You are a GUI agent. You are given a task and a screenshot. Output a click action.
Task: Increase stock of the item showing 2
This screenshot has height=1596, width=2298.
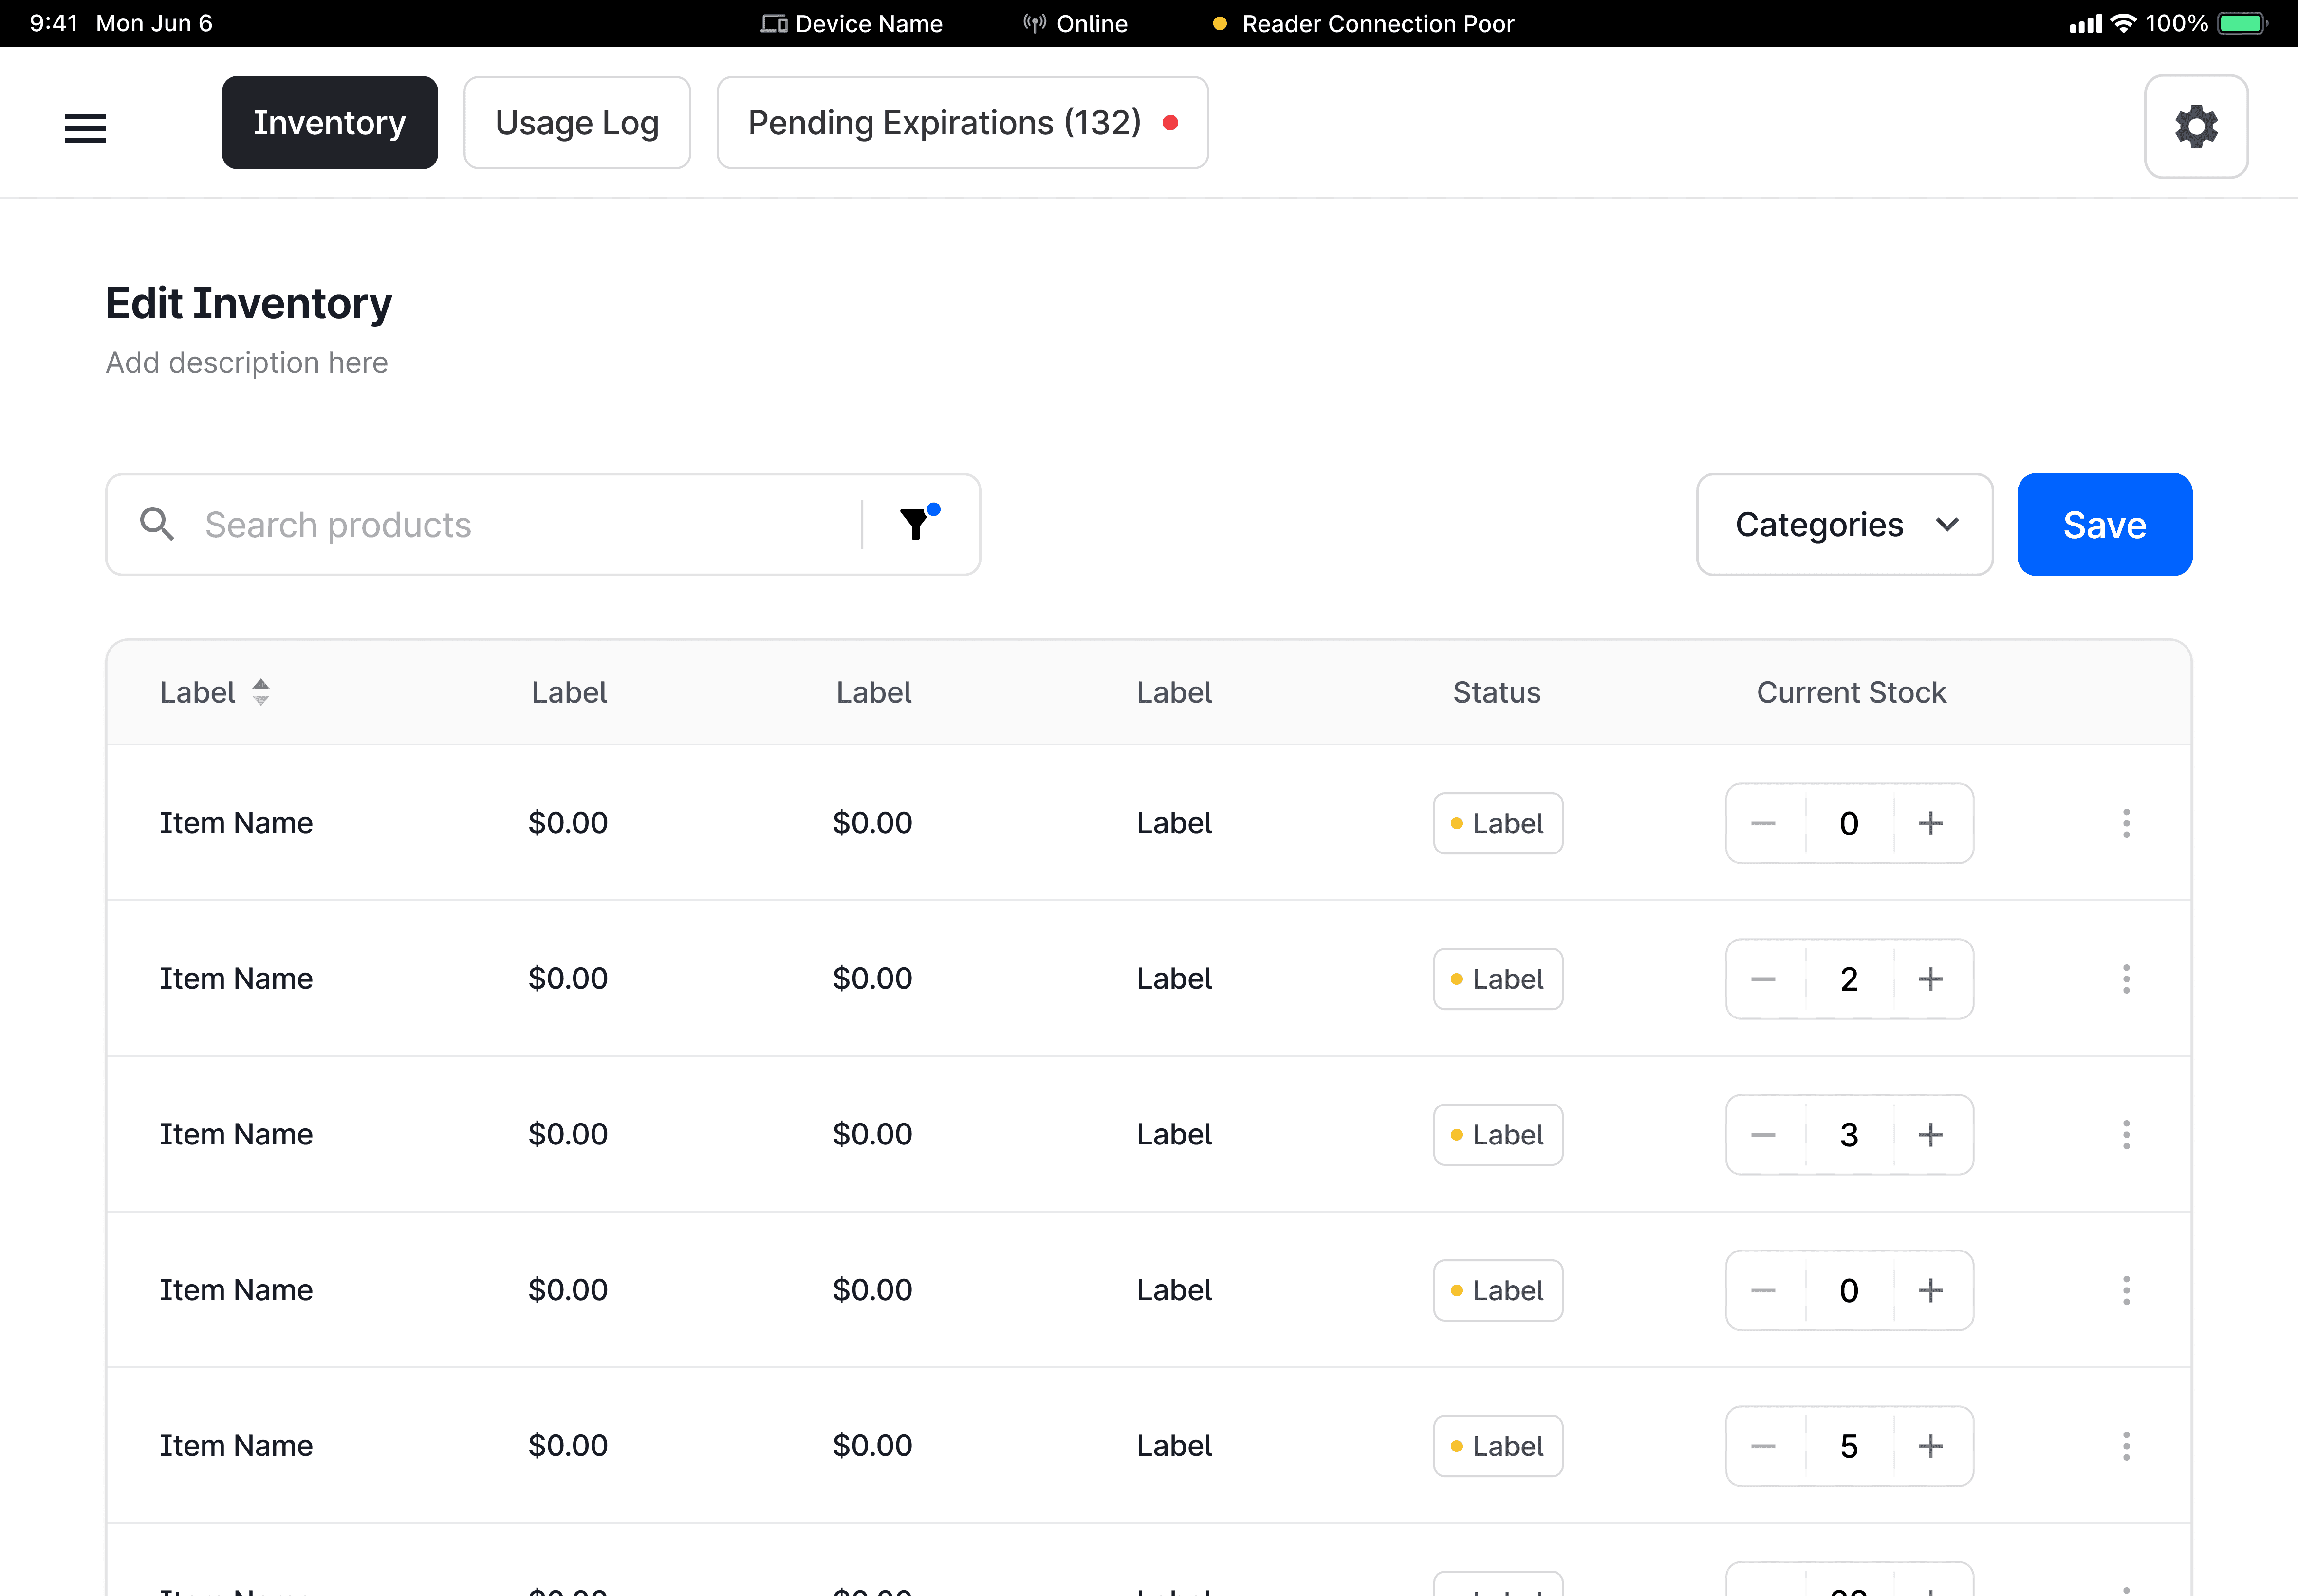pos(1930,979)
